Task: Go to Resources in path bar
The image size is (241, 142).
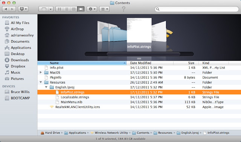Action: point(163,133)
